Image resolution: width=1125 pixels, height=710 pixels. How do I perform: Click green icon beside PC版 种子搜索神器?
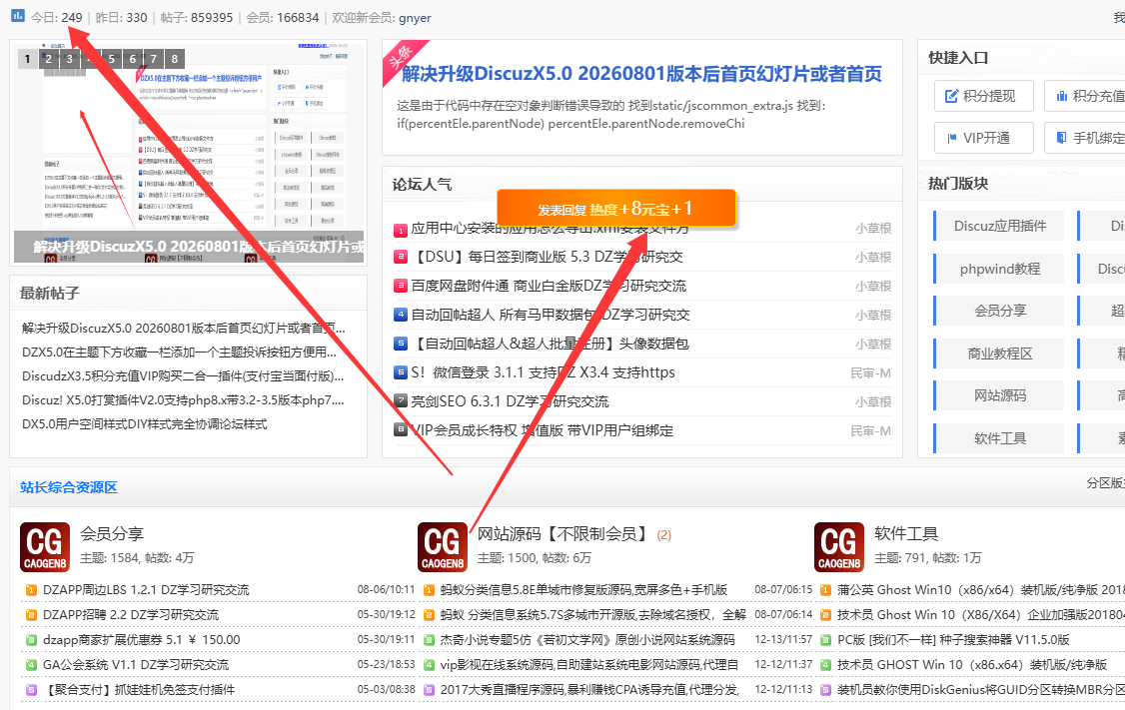tap(825, 640)
